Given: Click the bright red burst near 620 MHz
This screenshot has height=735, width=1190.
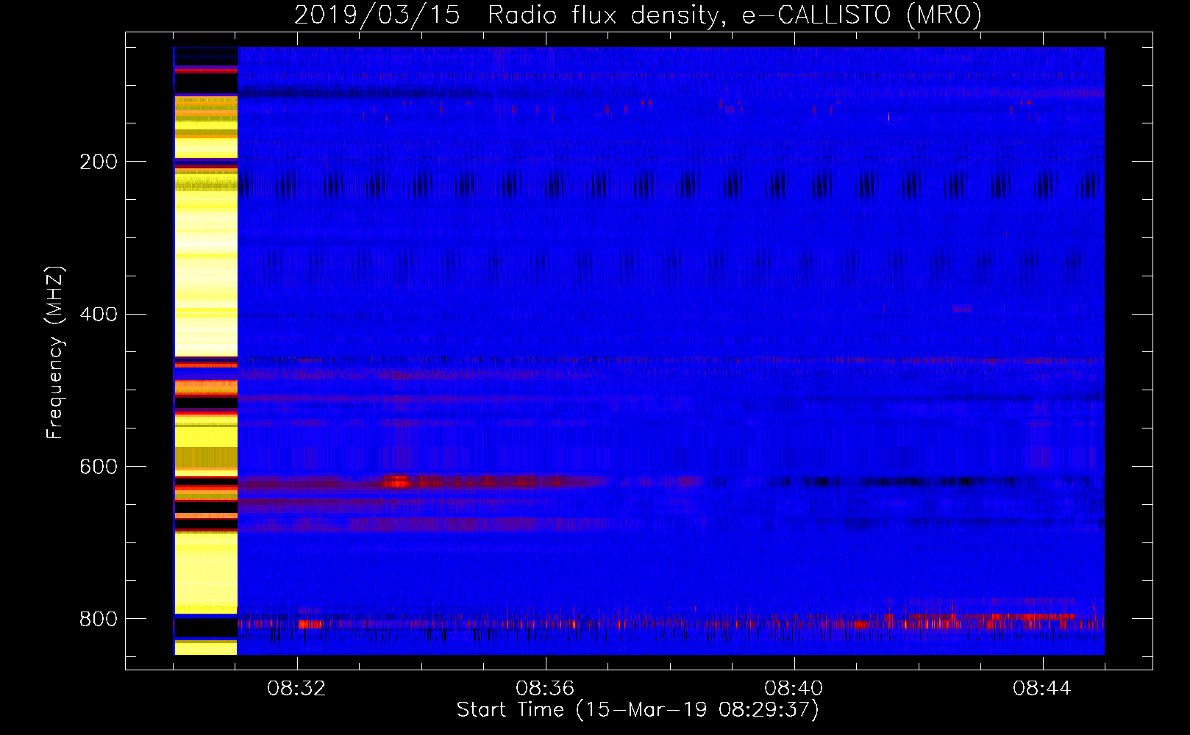Looking at the screenshot, I should tap(397, 482).
